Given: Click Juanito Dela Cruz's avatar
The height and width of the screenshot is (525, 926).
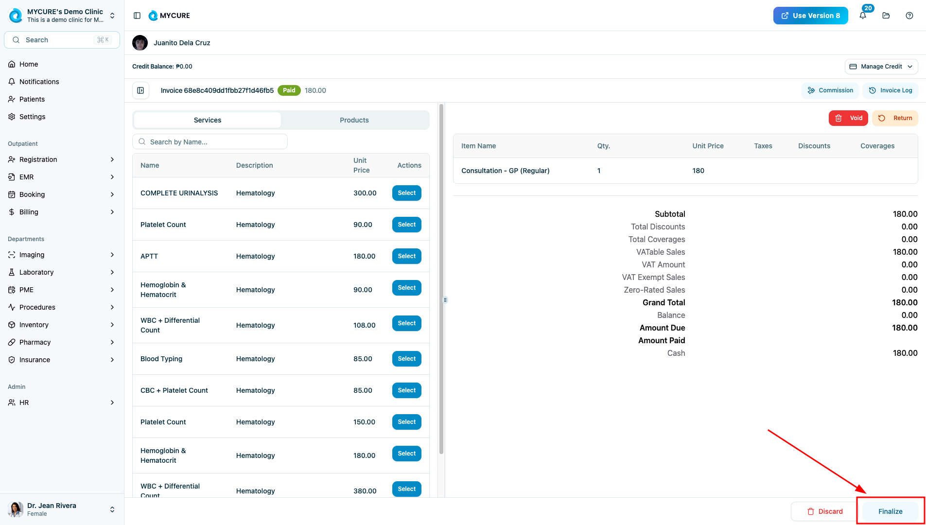Looking at the screenshot, I should point(140,43).
